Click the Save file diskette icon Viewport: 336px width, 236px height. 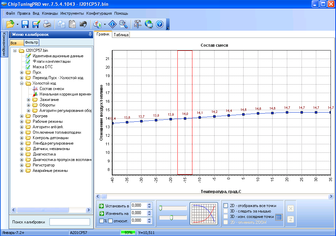coord(25,24)
